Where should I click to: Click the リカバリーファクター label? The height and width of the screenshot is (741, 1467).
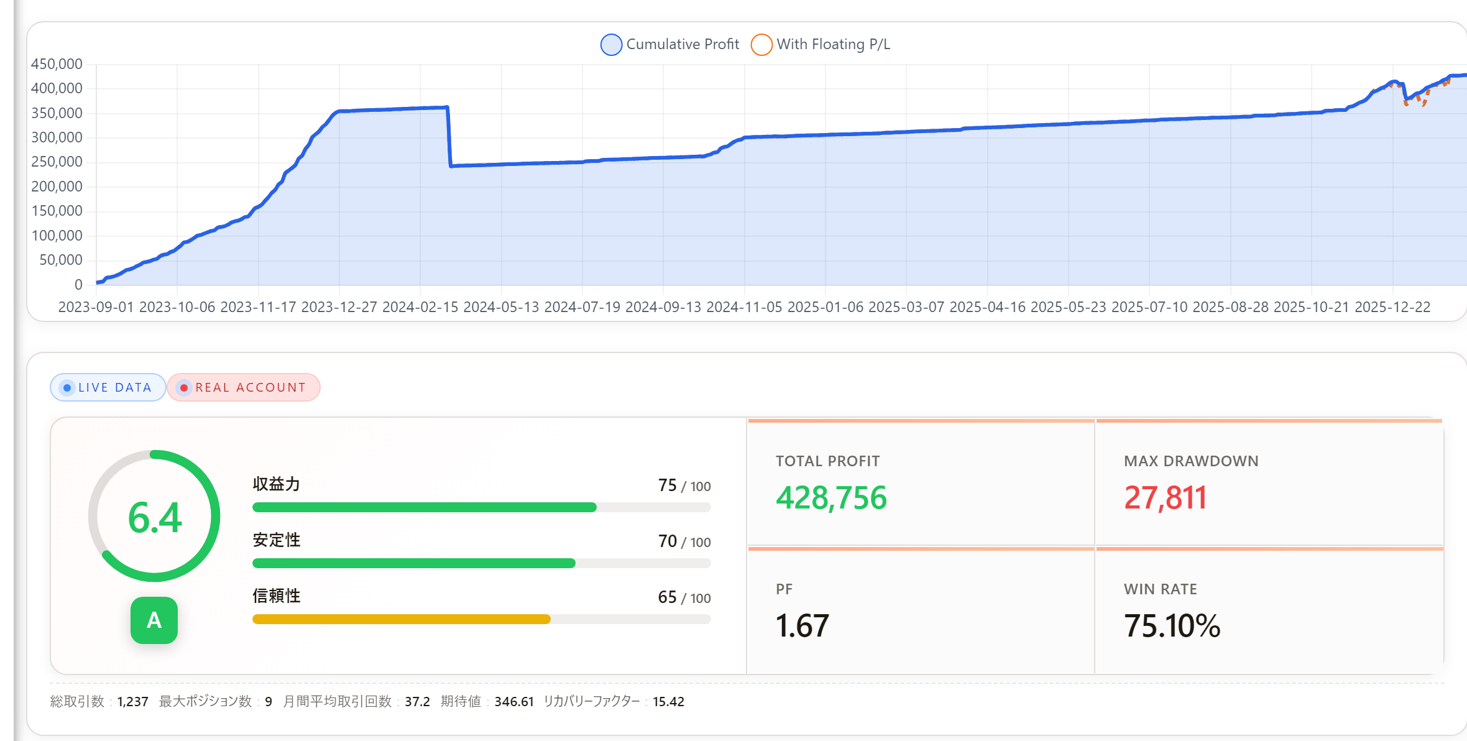[592, 702]
